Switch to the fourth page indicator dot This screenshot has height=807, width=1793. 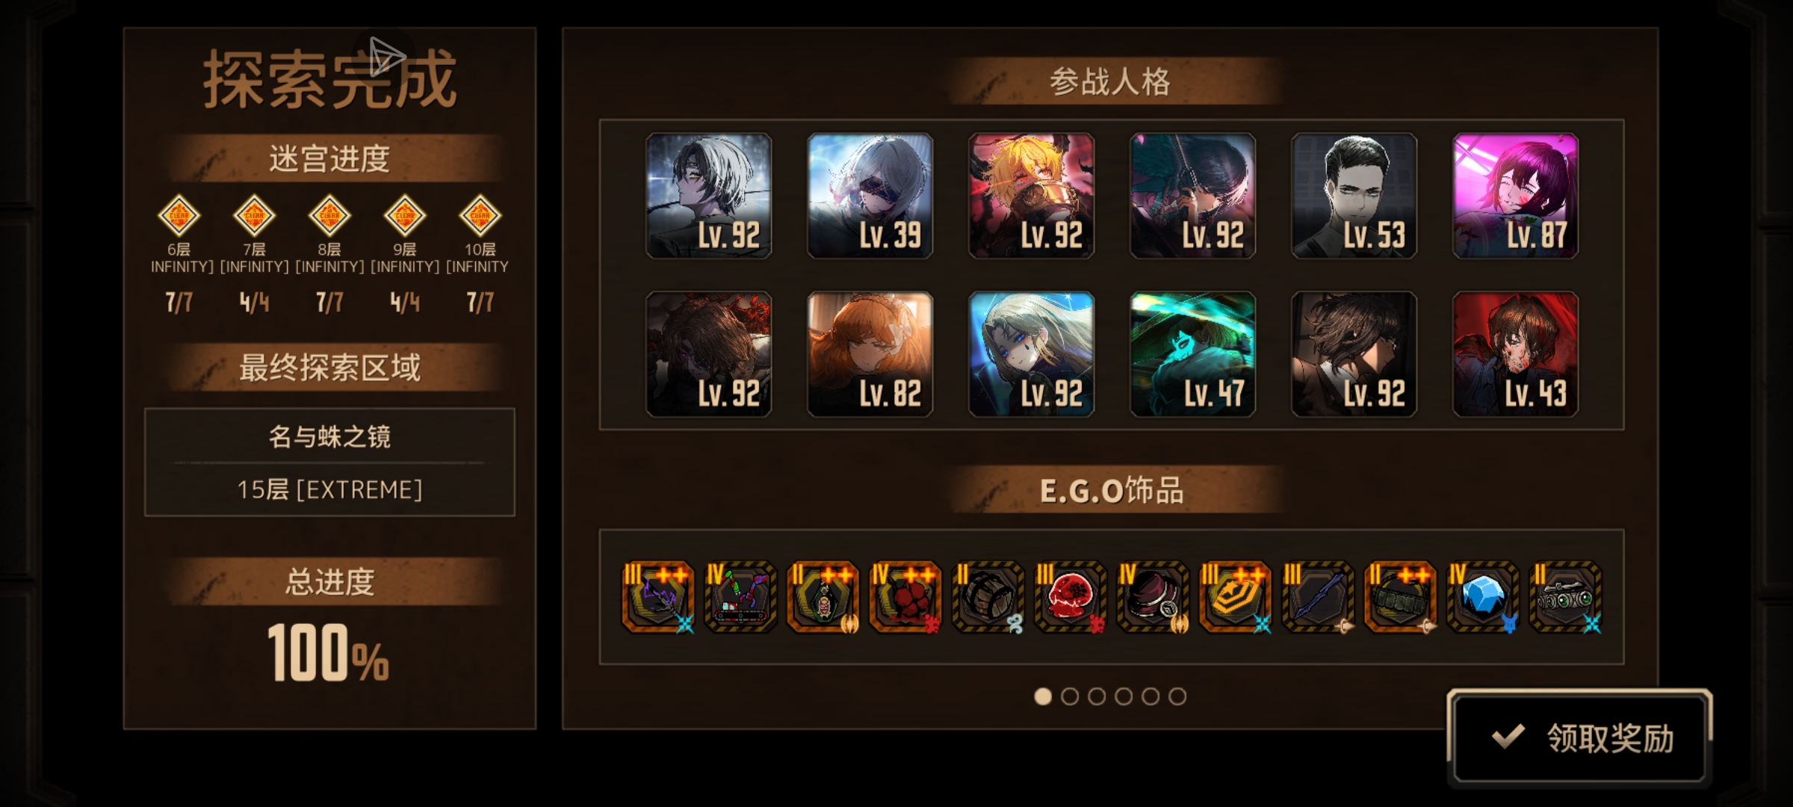click(x=1124, y=696)
